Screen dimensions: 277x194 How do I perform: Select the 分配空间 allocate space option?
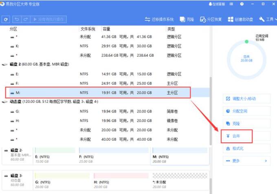(246, 111)
